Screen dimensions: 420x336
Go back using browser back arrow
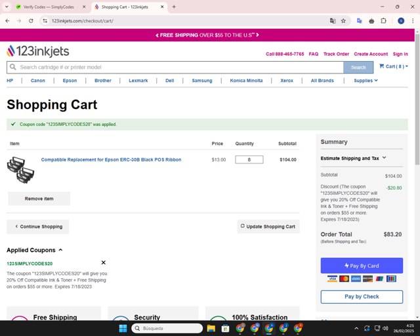click(7, 21)
